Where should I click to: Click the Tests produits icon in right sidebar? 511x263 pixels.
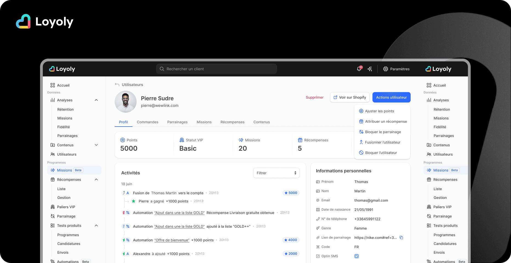(x=429, y=225)
